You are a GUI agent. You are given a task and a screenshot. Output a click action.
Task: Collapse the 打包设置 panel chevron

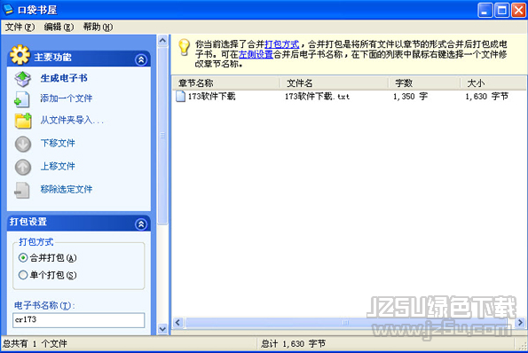(141, 224)
